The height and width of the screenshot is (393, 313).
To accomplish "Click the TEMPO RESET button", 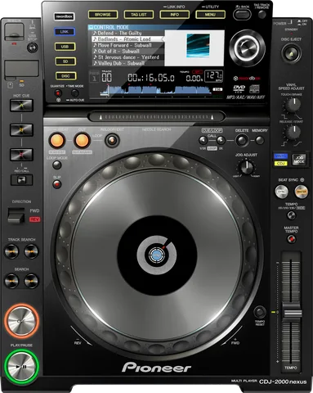I will 260,312.
